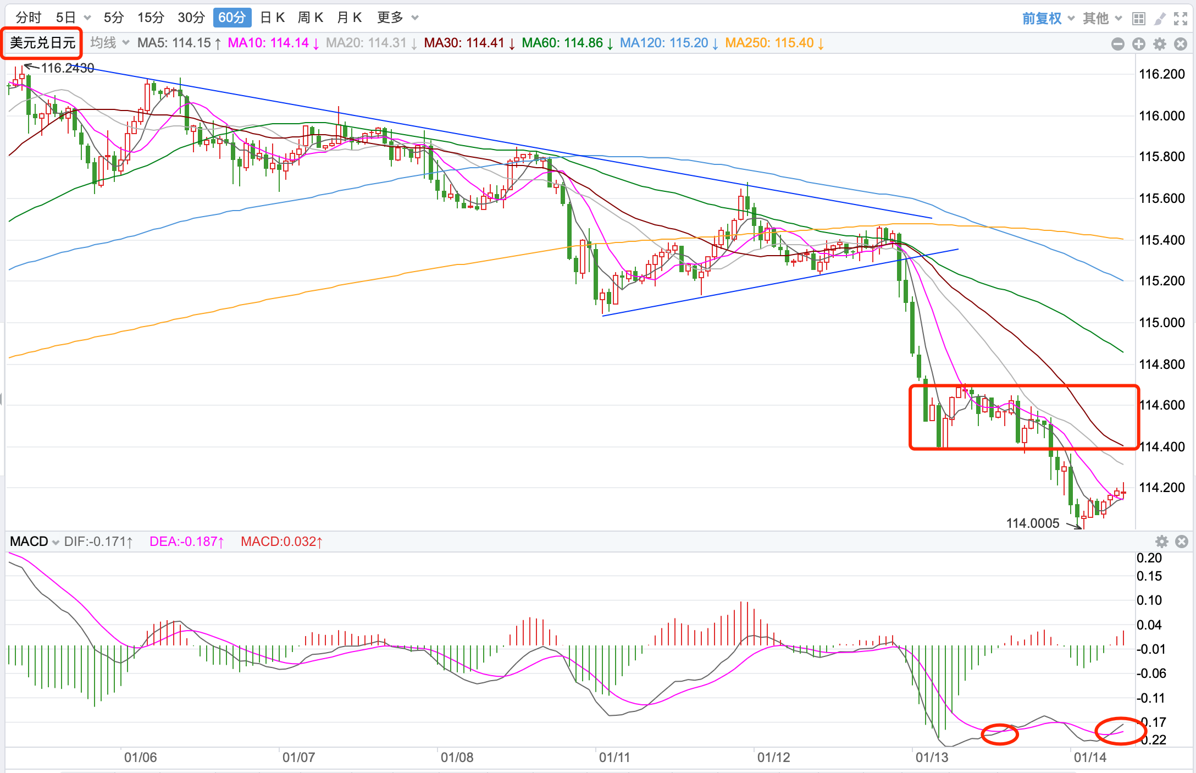Select the 周K weekly chart tab
Image resolution: width=1196 pixels, height=773 pixels.
pos(310,18)
